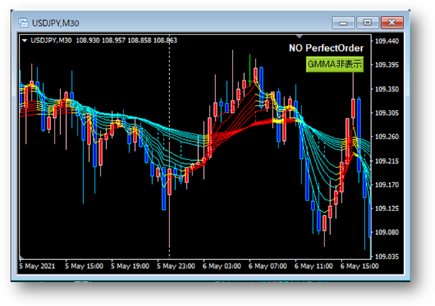Click the chart shift triangle marker at top
The image size is (435, 306).
click(x=299, y=37)
